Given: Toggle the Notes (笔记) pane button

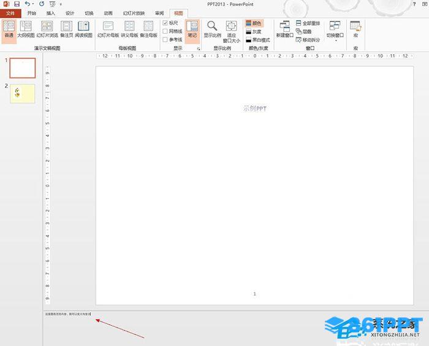Looking at the screenshot, I should point(192,28).
